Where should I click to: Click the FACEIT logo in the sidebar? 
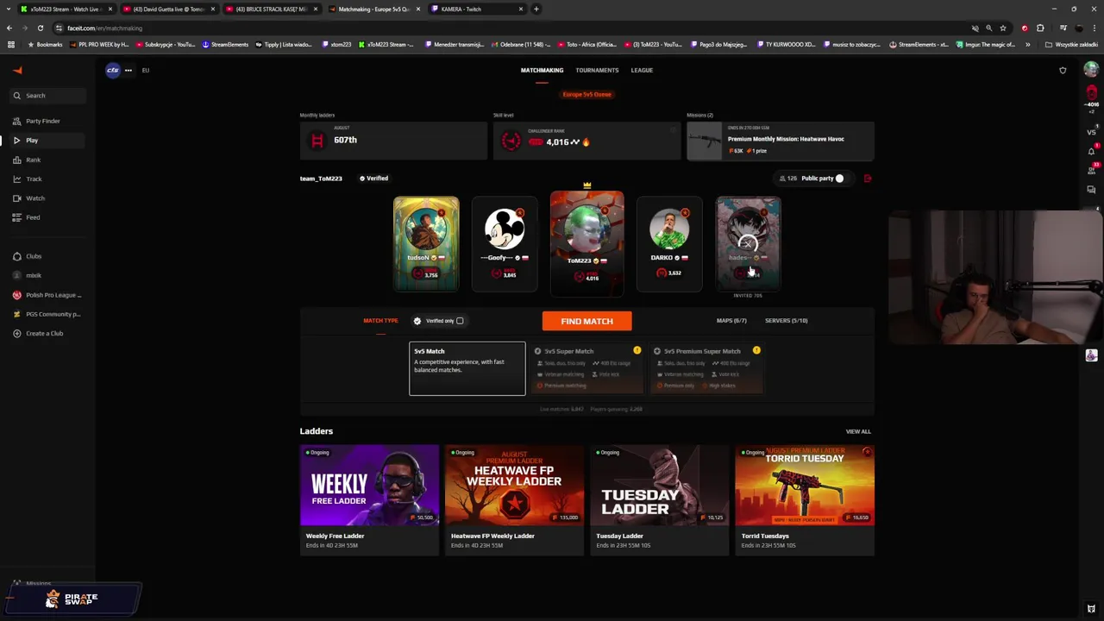coord(17,71)
